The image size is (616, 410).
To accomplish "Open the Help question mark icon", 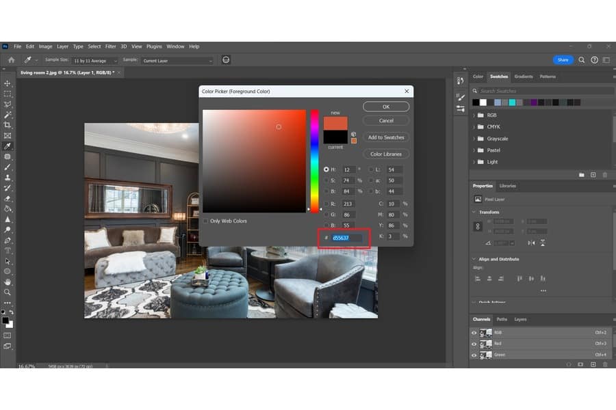I will 594,60.
